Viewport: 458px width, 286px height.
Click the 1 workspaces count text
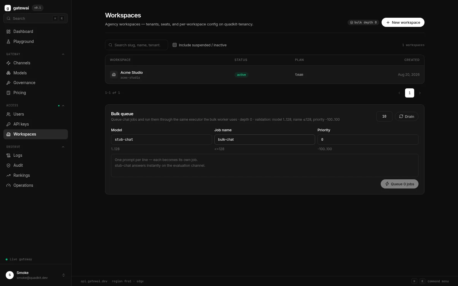click(x=413, y=45)
